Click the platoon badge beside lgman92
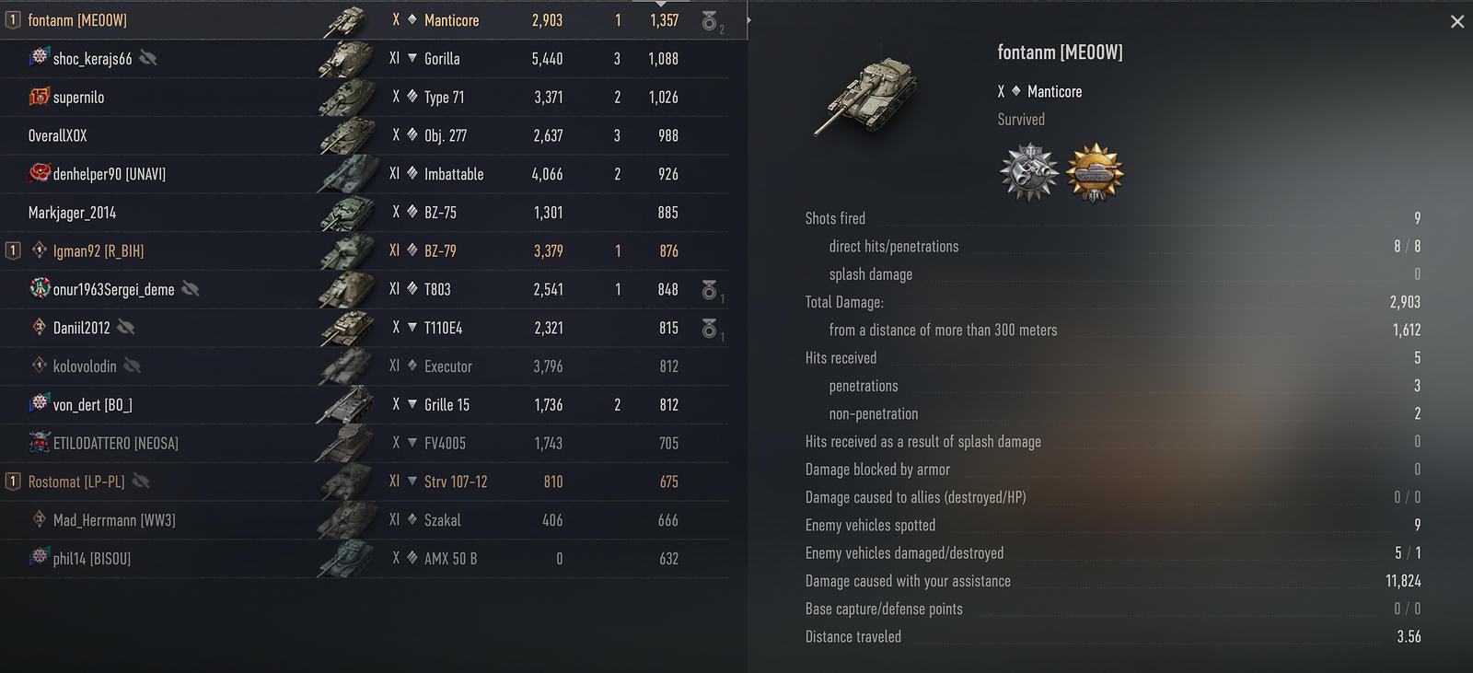 13,250
